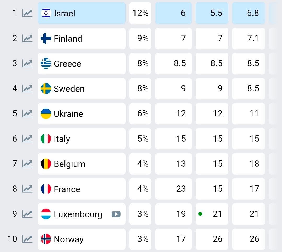Click the trend chart icon for Norway
The image size is (282, 252).
click(27, 239)
